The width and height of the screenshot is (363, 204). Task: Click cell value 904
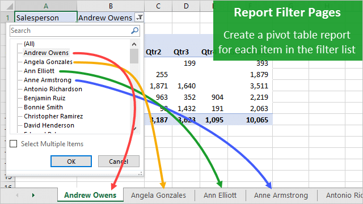pyautogui.click(x=217, y=97)
